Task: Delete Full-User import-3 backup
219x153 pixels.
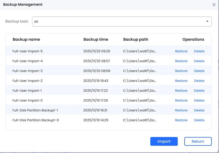Action: tap(199, 71)
